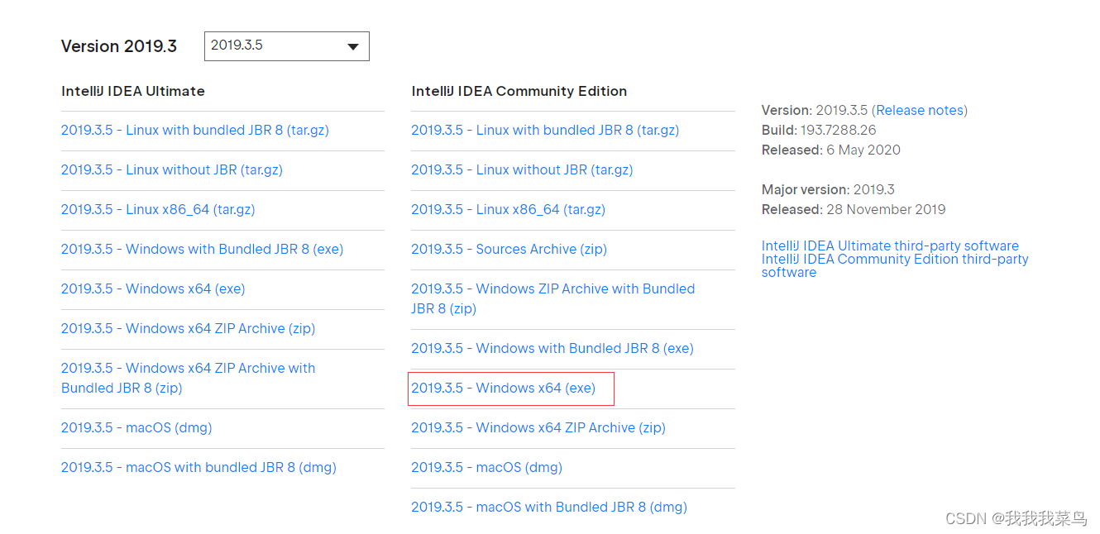Download Ultimate macOS with bundled JBR 8 (dmg)
Image resolution: width=1100 pixels, height=534 pixels.
(198, 467)
